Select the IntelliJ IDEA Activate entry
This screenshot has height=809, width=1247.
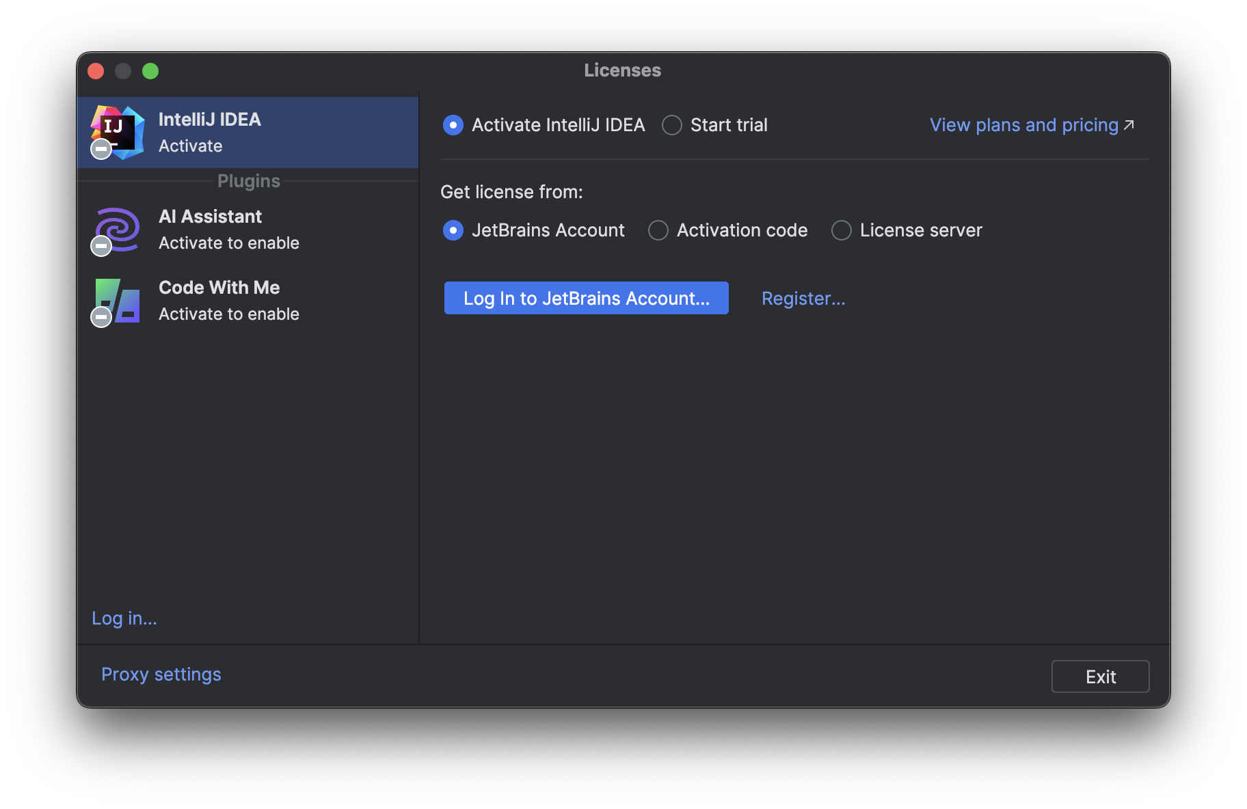[x=247, y=133]
